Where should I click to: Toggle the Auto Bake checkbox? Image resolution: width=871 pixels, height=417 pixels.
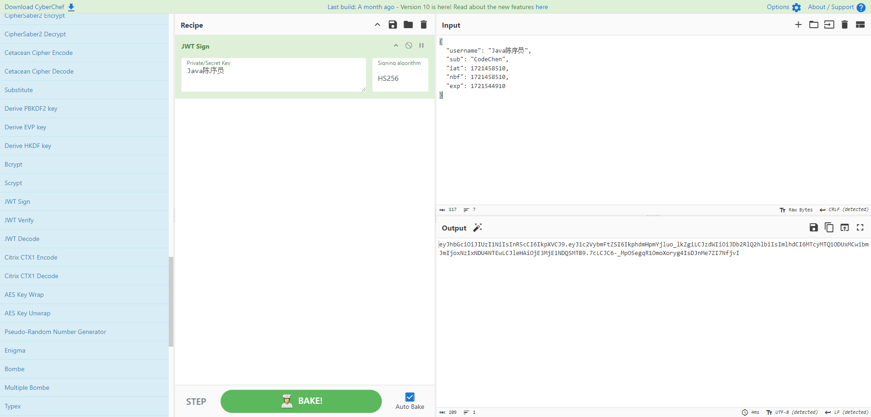[410, 397]
